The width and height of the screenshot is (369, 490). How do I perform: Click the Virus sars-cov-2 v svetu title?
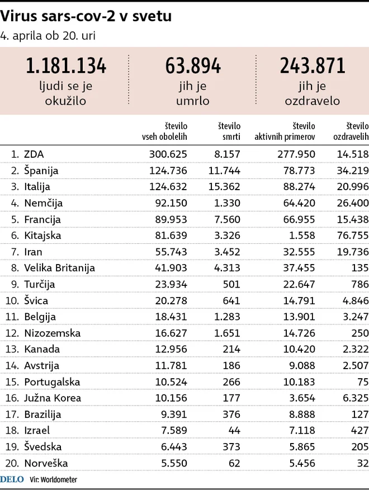click(x=86, y=16)
